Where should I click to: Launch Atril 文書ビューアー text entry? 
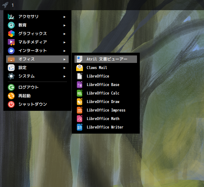point(107,59)
